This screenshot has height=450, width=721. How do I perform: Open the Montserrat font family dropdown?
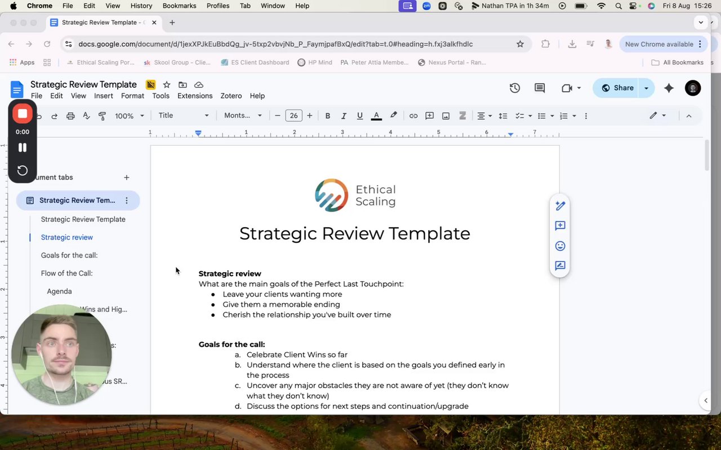[243, 115]
